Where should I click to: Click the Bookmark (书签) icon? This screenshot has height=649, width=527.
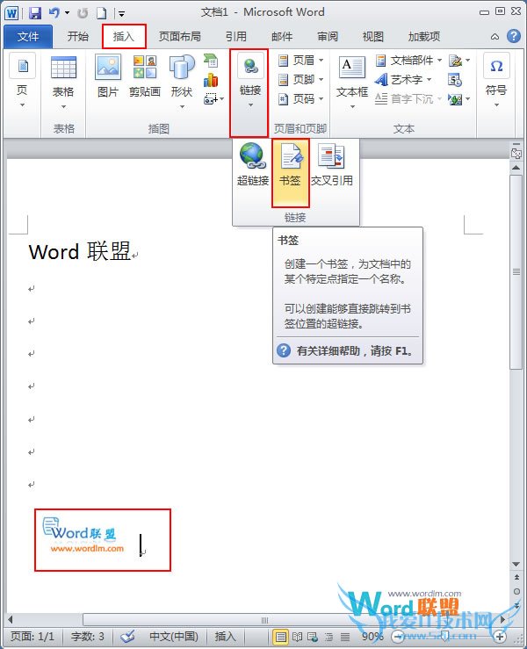[292, 155]
